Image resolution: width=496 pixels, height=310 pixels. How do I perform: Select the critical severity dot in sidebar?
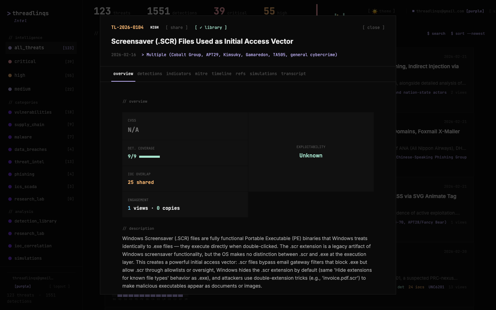coord(10,61)
